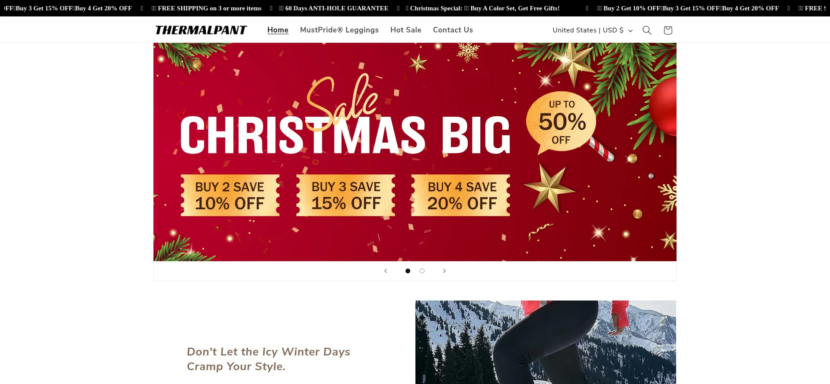Open the snowy mountain leggings photo
830x384 pixels.
(x=546, y=342)
